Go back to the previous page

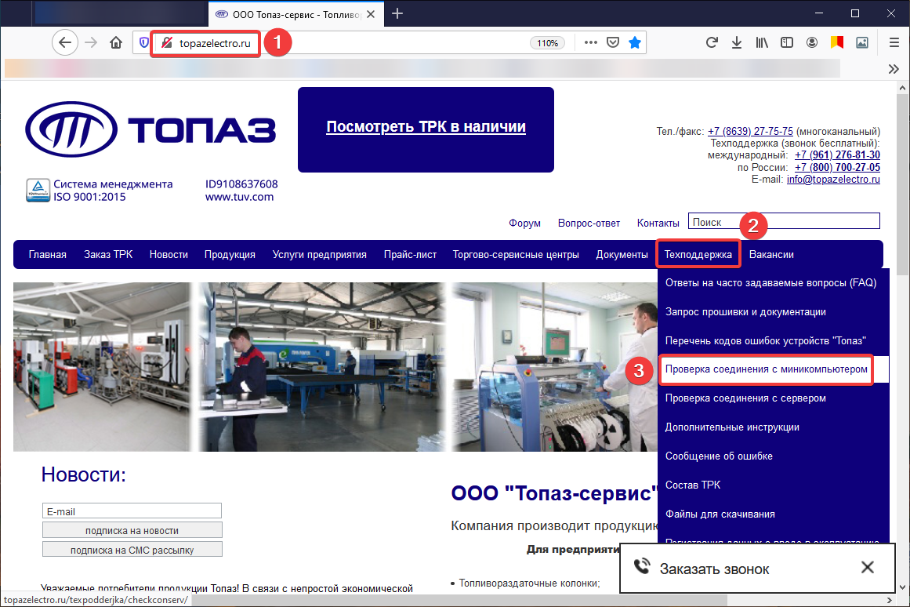[65, 42]
